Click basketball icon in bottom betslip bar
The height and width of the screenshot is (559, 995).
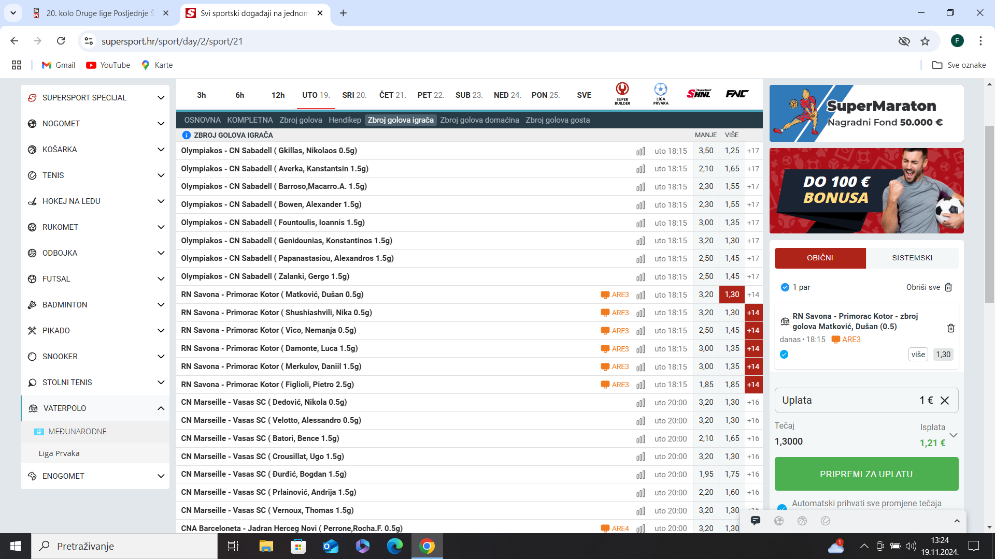coord(802,521)
